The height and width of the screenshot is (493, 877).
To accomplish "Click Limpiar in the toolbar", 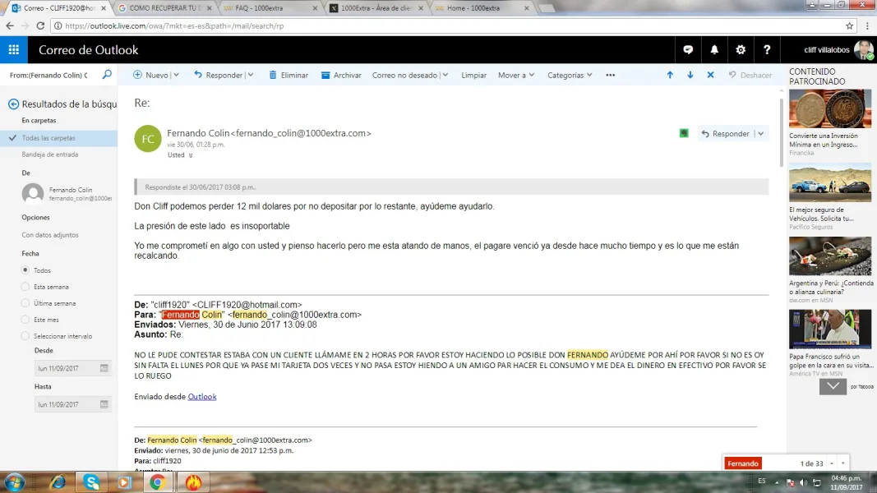I will point(473,75).
